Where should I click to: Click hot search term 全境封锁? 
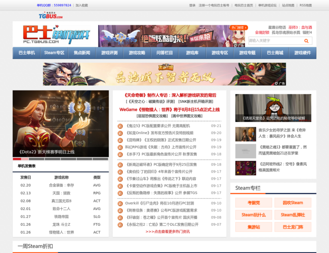(x=262, y=32)
